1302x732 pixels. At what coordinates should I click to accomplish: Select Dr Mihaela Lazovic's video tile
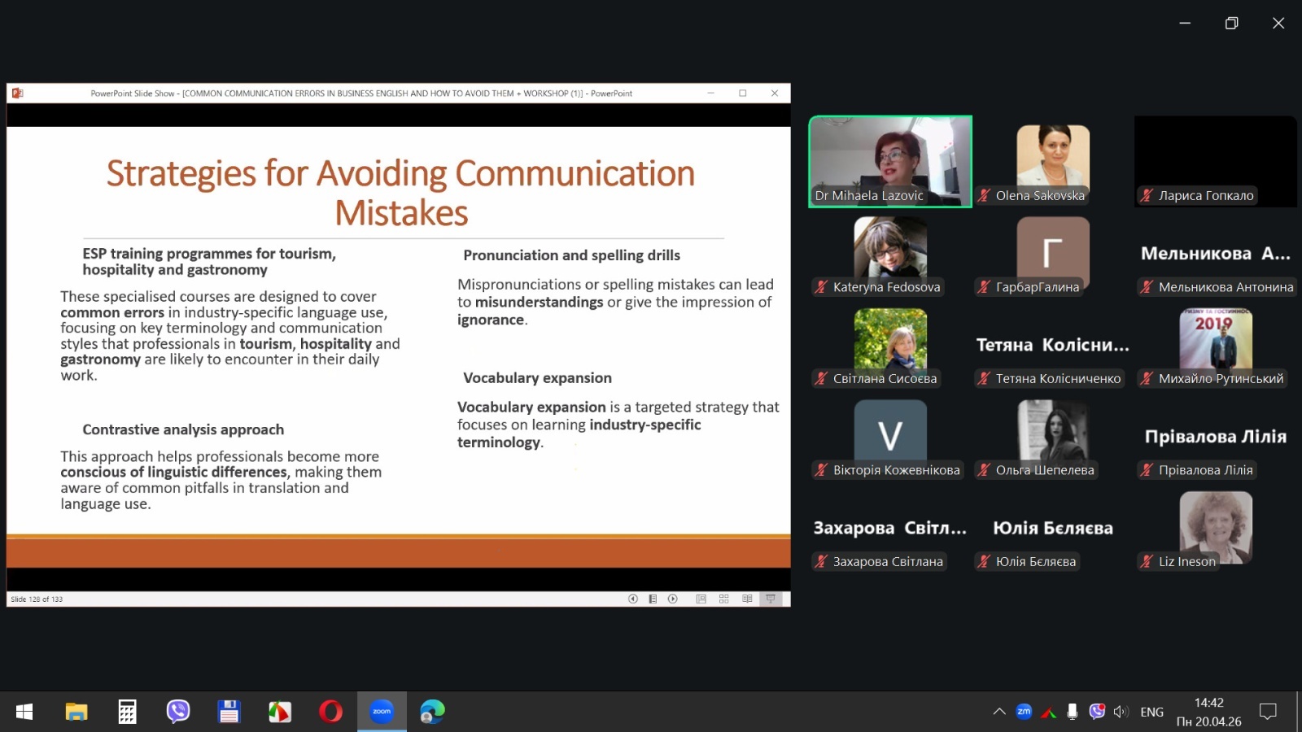(890, 161)
